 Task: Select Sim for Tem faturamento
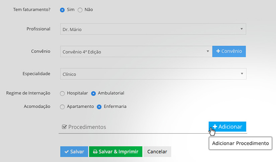[x=62, y=10]
